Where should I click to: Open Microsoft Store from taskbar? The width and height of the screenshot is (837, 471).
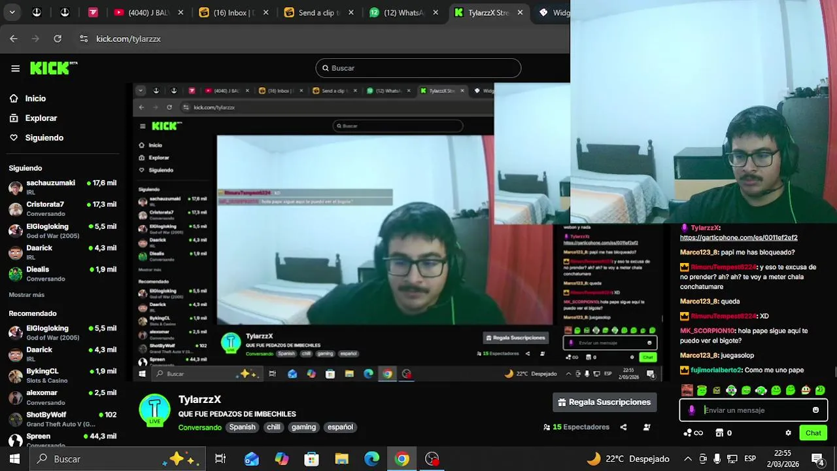tap(312, 459)
